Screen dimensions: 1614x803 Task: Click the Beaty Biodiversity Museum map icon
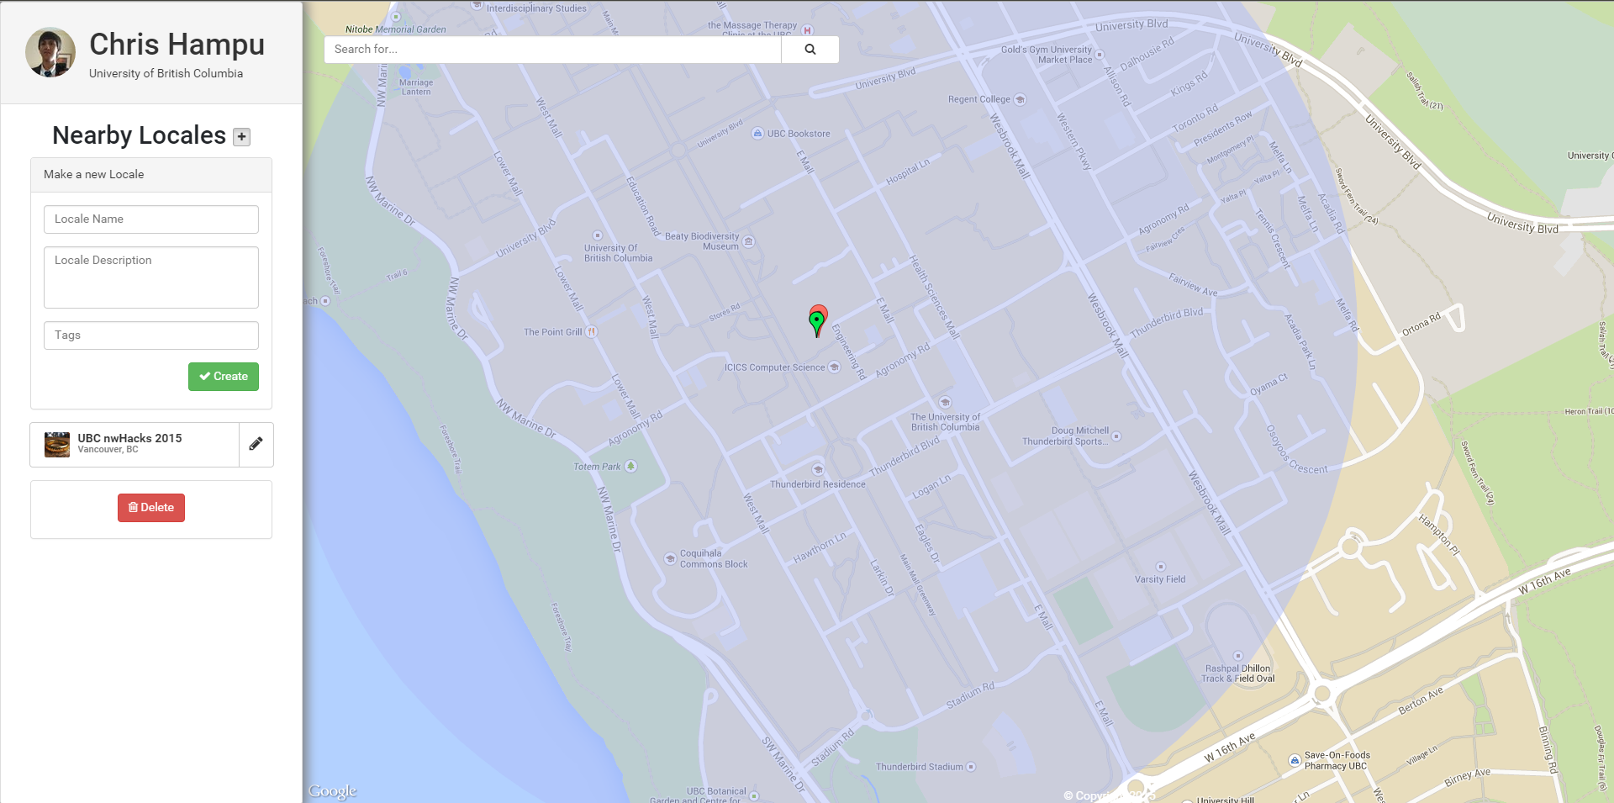coord(748,241)
